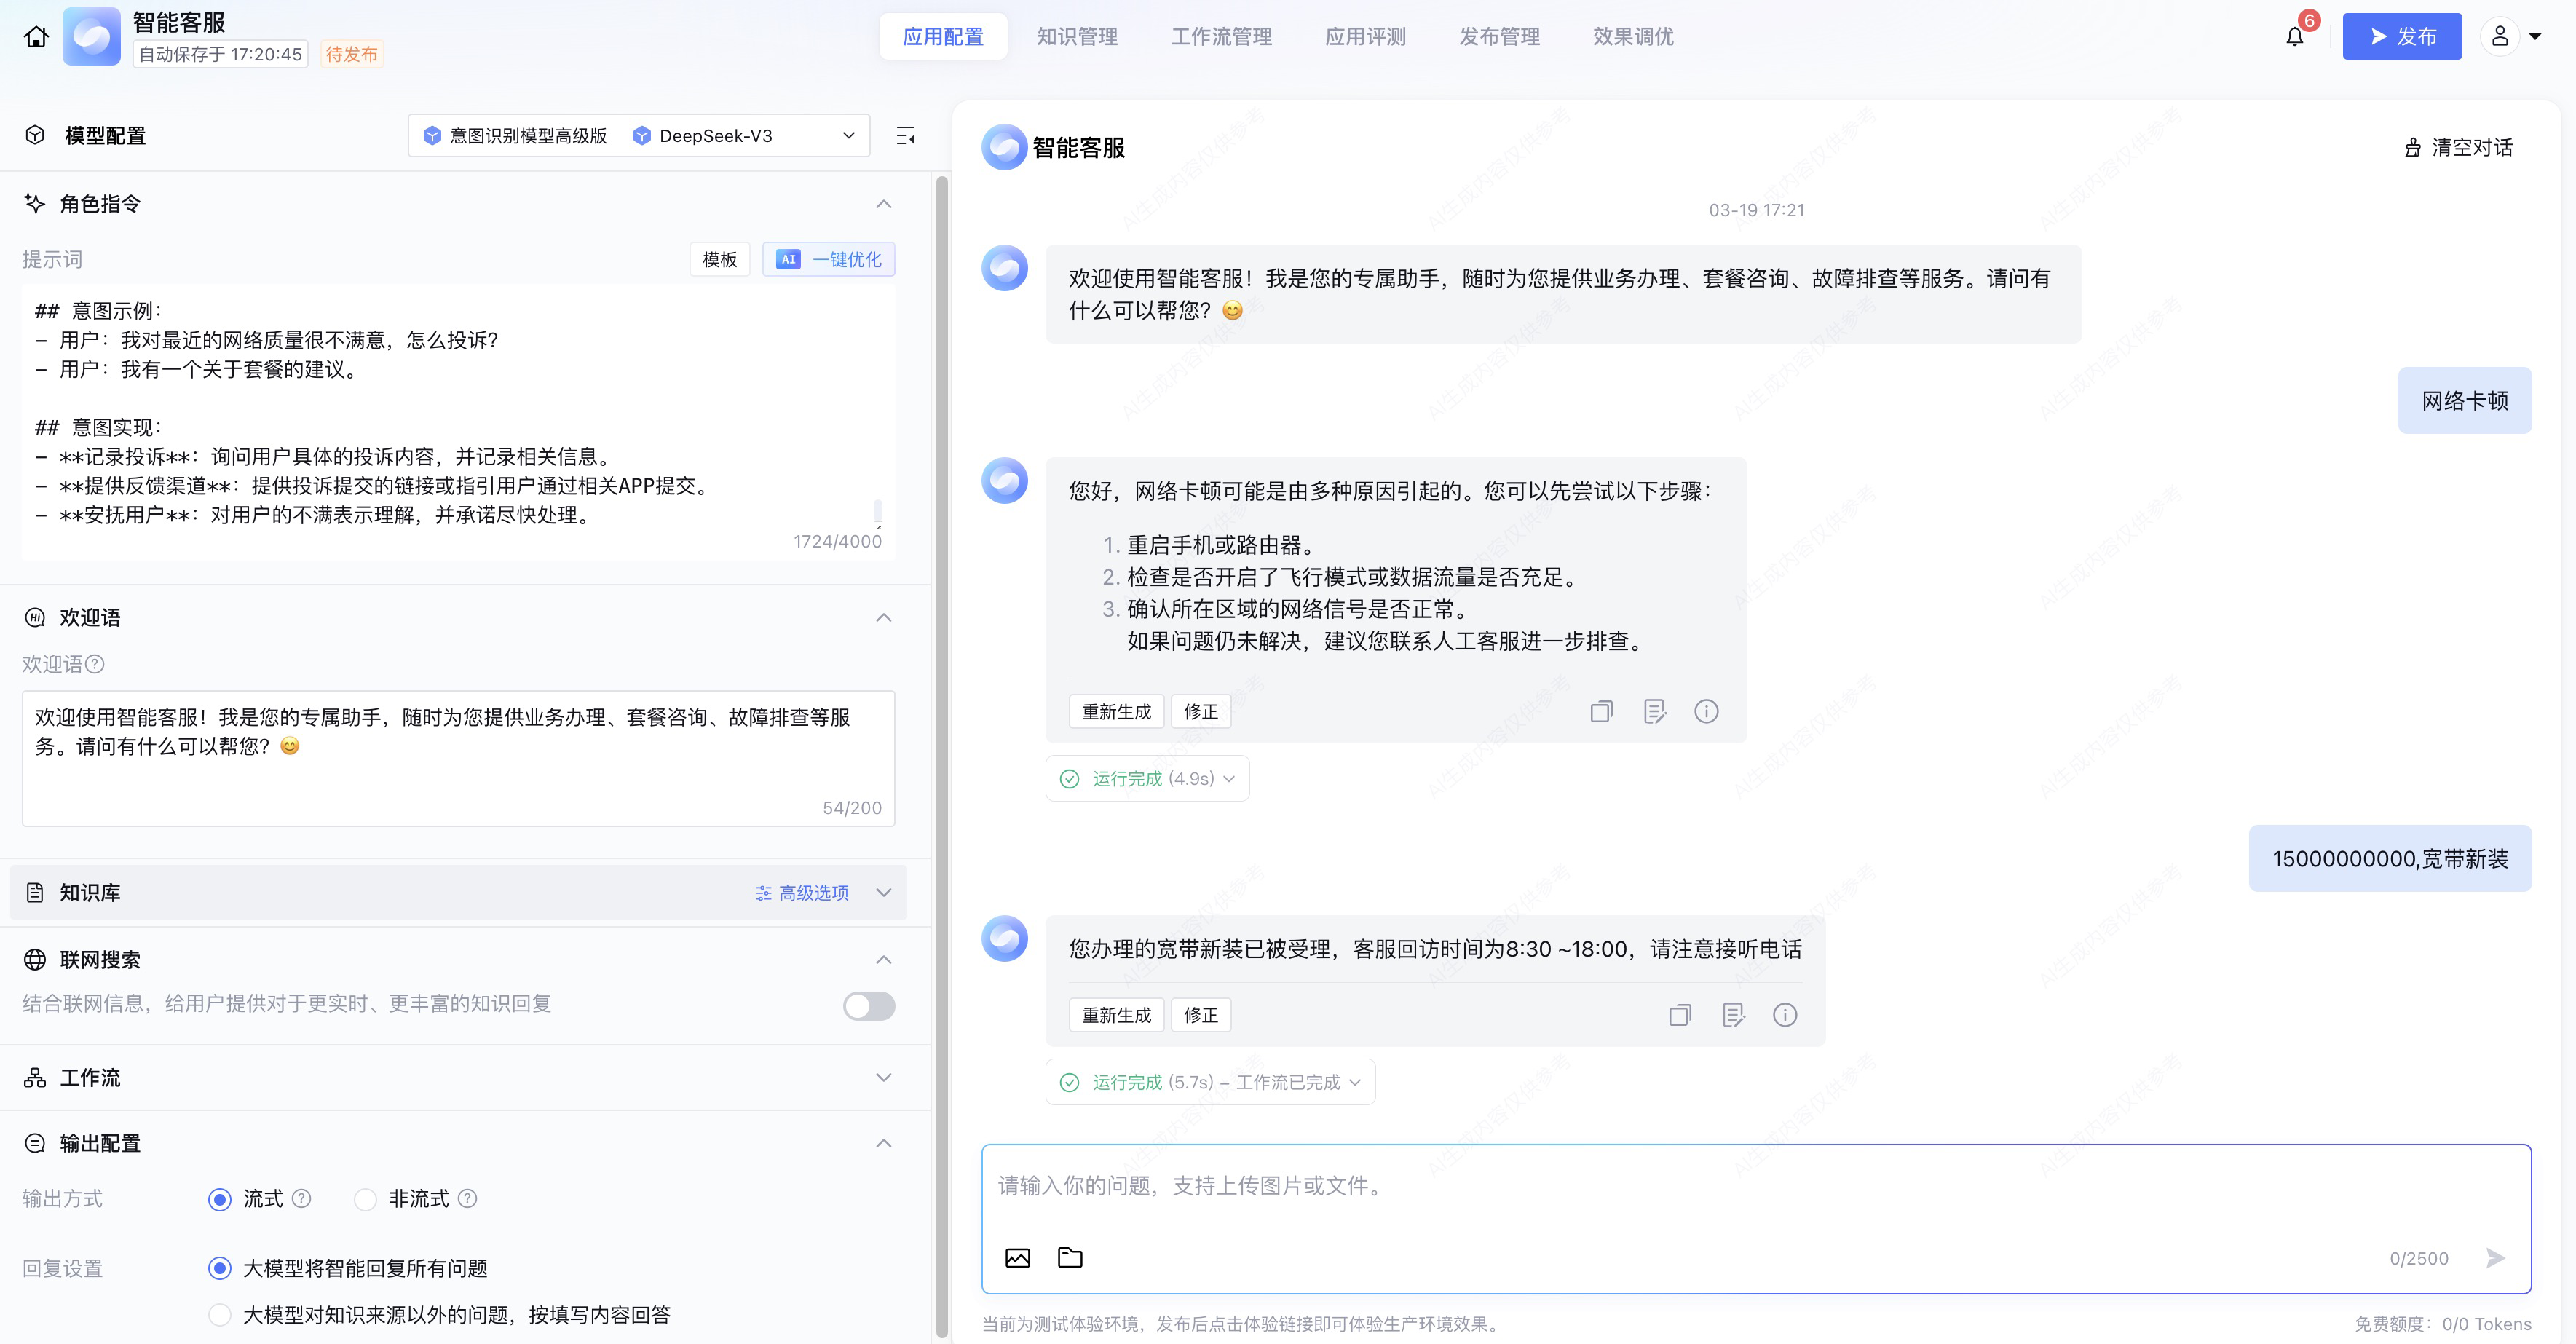Select 大模型对知识来源以外的问题 reply option
2576x1344 pixels.
point(220,1314)
